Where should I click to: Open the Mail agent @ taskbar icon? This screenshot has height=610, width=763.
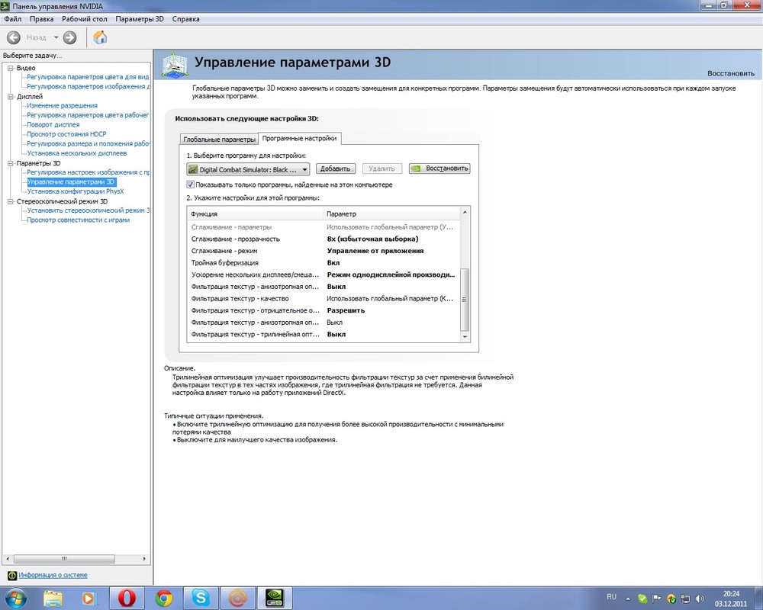pos(237,598)
